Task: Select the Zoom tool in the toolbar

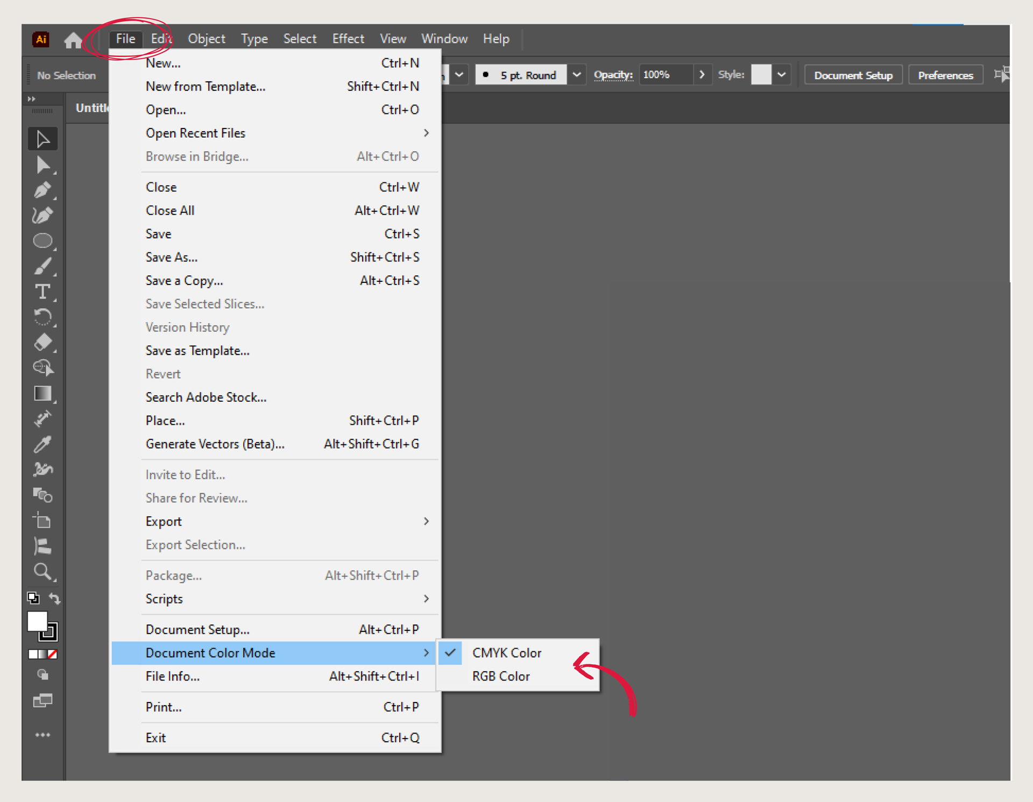Action: pyautogui.click(x=43, y=572)
